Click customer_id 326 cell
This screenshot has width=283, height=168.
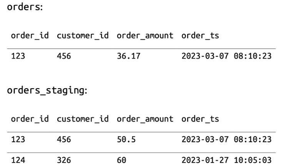click(64, 158)
